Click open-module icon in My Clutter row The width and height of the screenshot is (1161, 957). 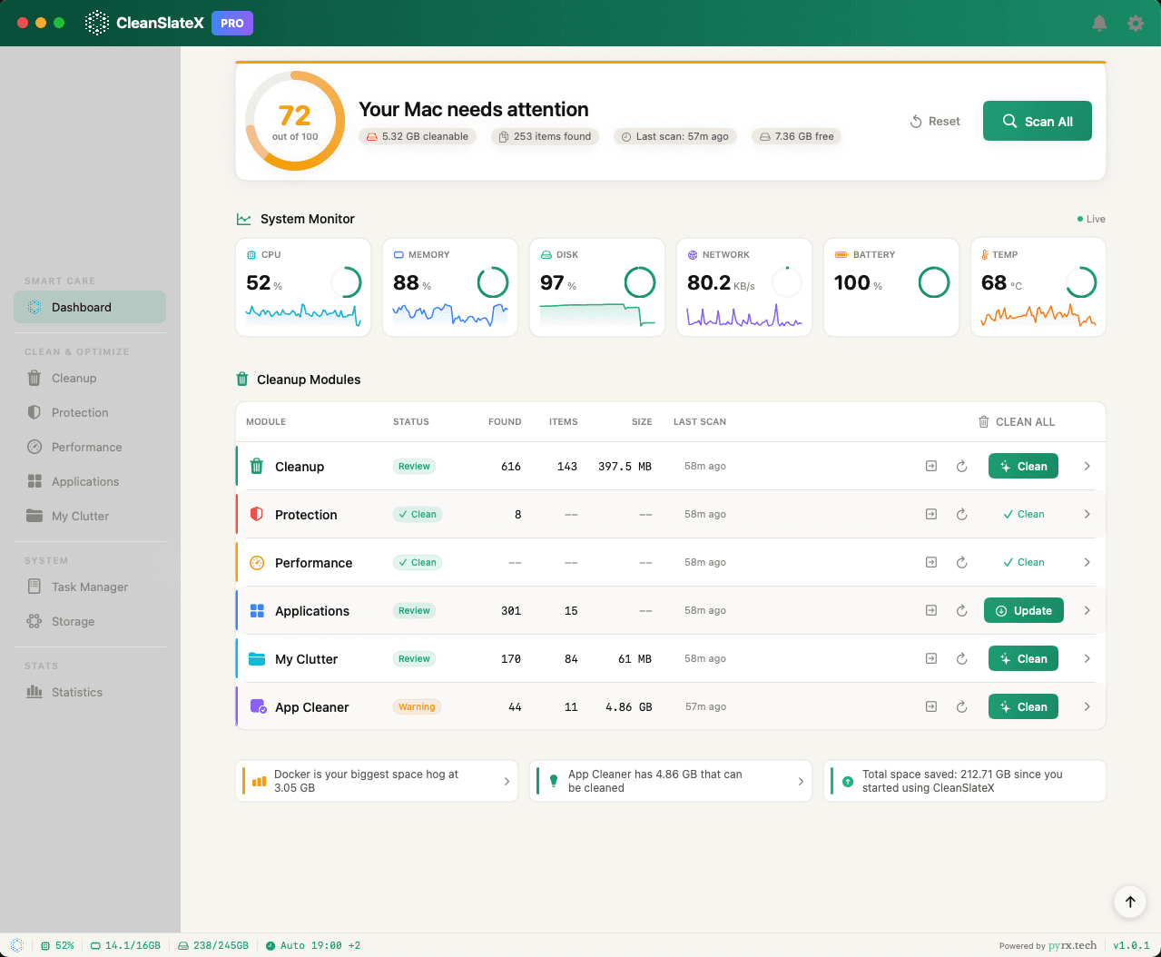tap(931, 658)
